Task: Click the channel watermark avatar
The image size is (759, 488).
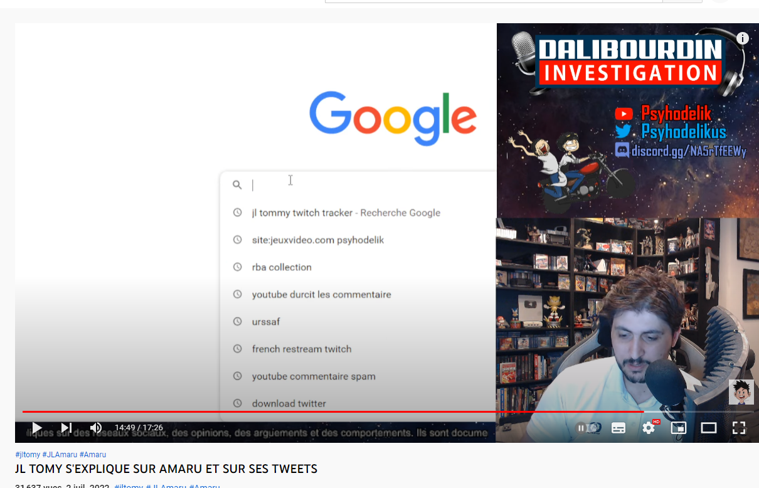Action: pos(741,392)
